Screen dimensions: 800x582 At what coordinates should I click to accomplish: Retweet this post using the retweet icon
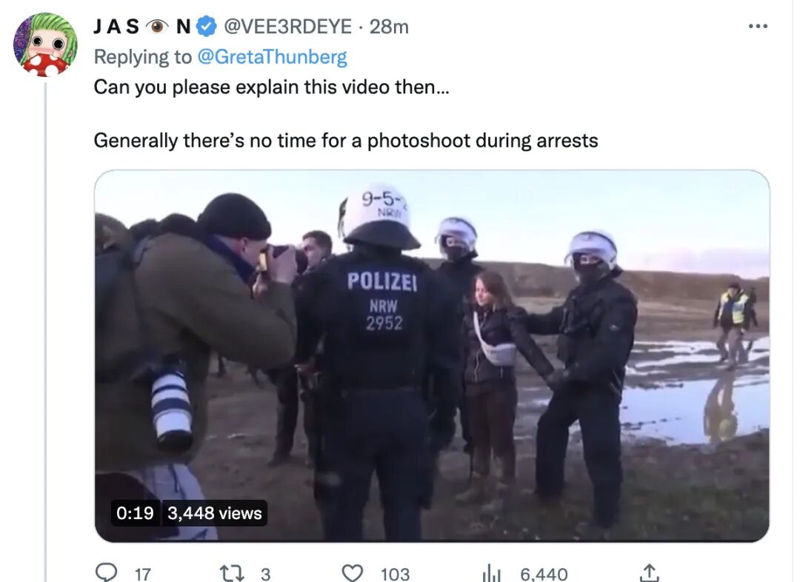[231, 573]
